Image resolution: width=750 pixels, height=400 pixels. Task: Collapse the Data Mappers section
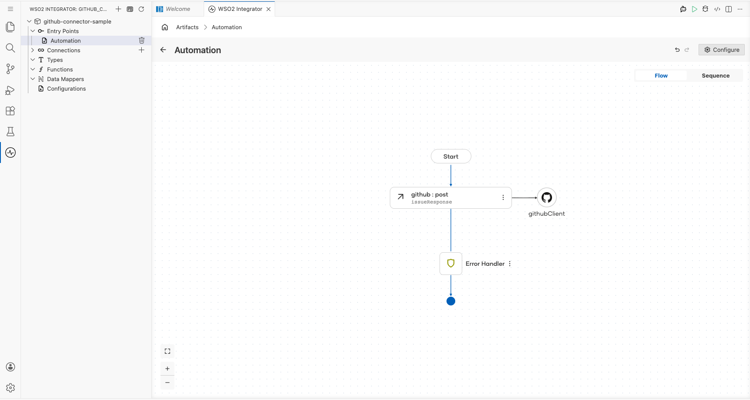click(x=33, y=79)
